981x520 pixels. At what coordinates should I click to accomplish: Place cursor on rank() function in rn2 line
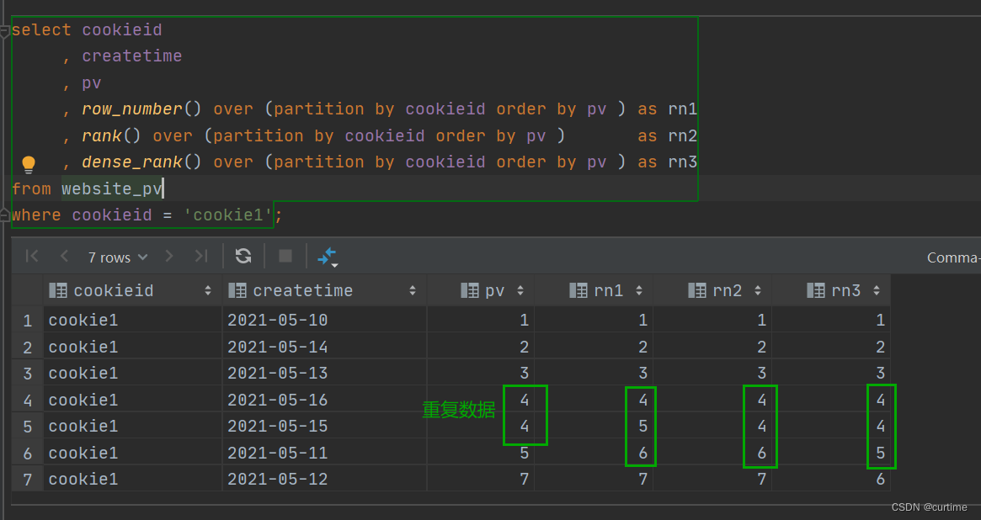[x=111, y=136]
